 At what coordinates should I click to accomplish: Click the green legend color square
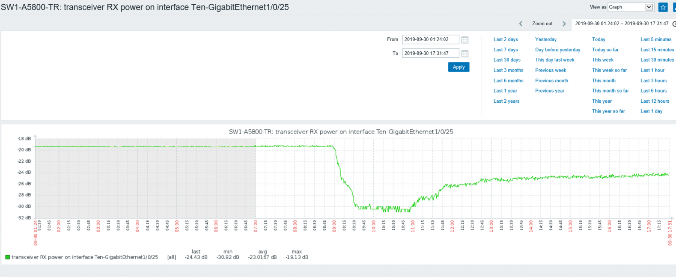point(7,257)
